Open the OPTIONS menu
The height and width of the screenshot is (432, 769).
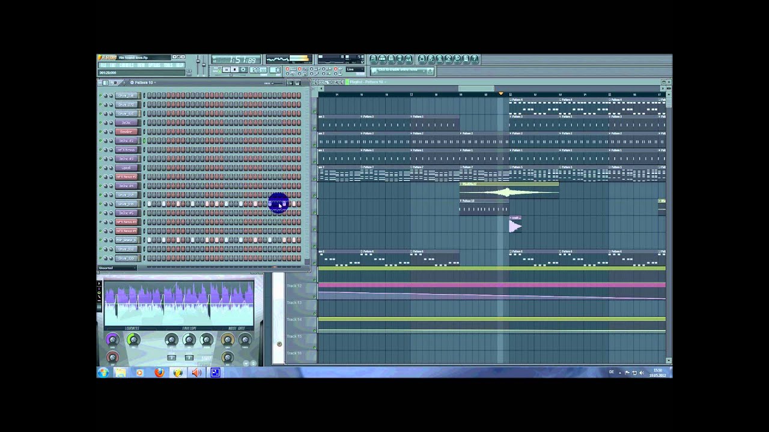(x=154, y=65)
